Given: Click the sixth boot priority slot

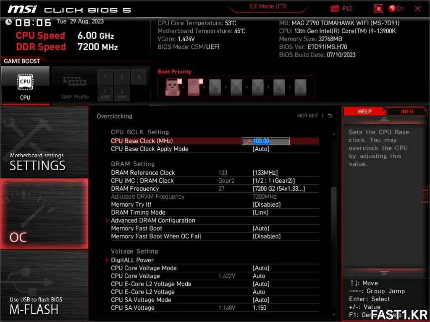Looking at the screenshot, I should click(x=279, y=87).
